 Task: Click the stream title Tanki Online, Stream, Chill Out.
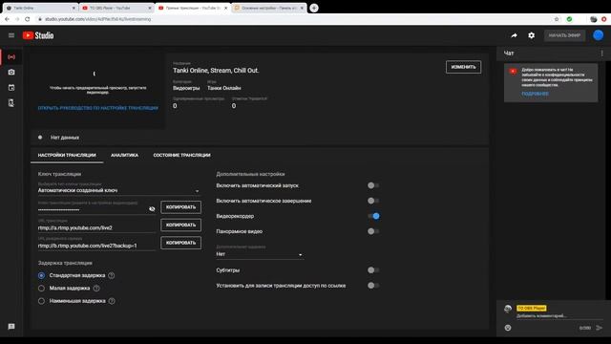point(216,71)
